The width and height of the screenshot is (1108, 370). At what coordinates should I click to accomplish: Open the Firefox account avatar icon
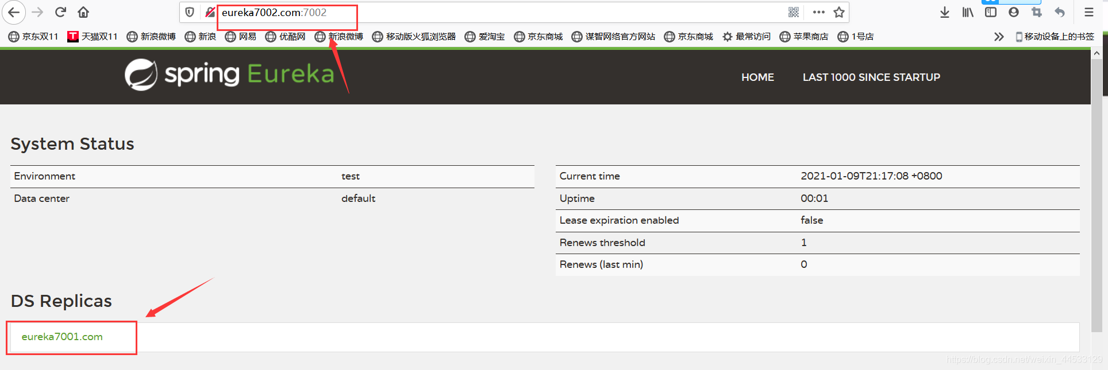(x=1014, y=12)
